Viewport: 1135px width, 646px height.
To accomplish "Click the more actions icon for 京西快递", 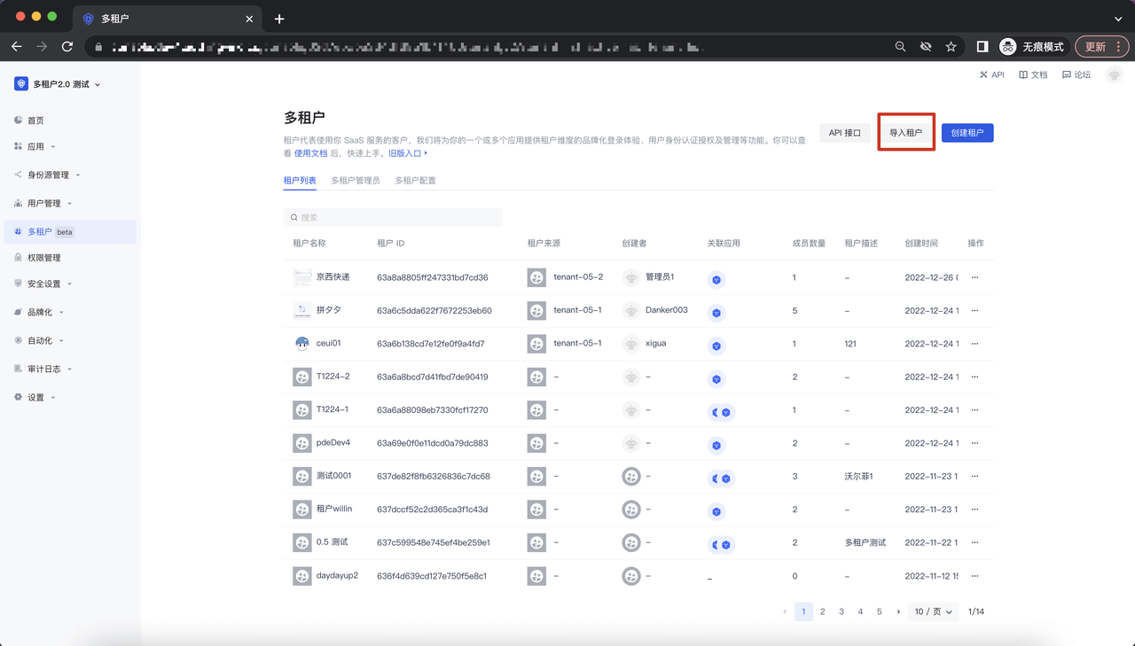I will click(x=975, y=277).
